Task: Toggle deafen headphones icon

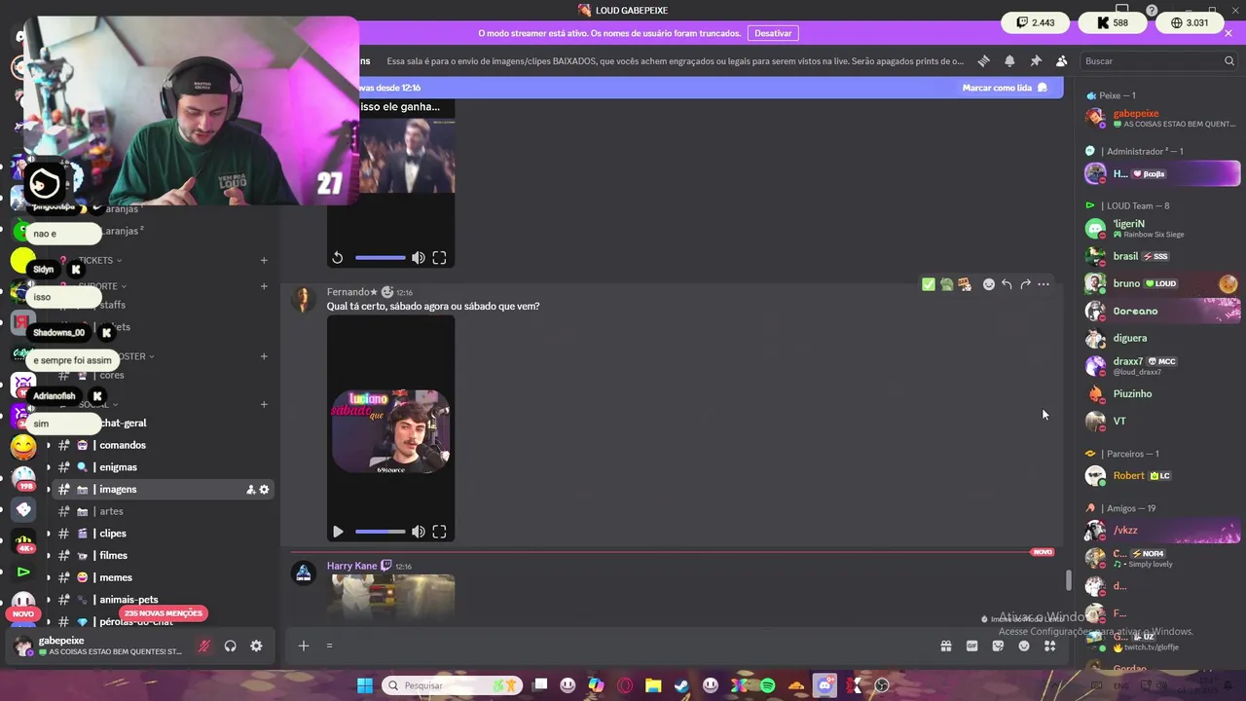Action: click(231, 646)
